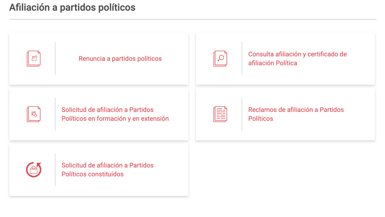Click vertical divider in the Renuncia card
This screenshot has width=385, height=217.
click(55, 59)
